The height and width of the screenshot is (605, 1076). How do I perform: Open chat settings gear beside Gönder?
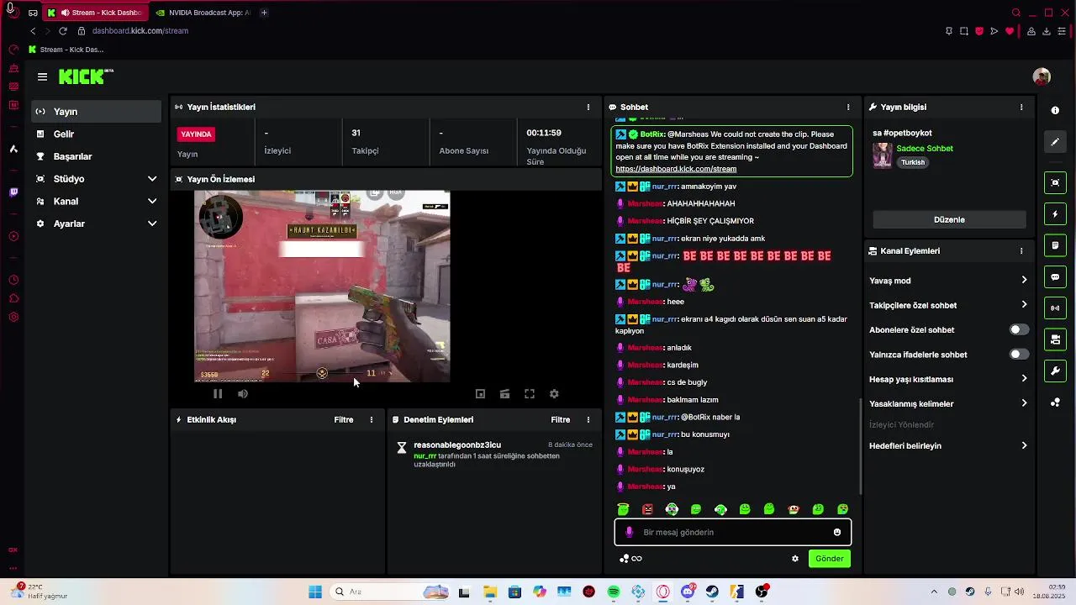(795, 559)
